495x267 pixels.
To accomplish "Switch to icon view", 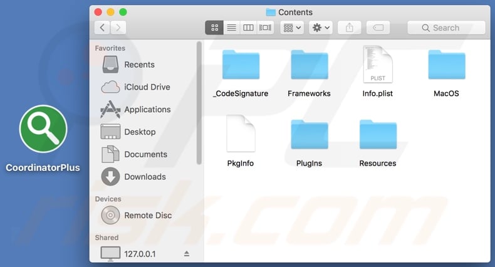I will tap(214, 28).
